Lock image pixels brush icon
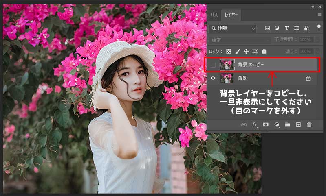The image size is (326, 196). pos(238,51)
